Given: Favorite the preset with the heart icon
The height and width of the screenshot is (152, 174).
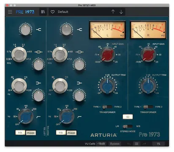Looking at the screenshot, I should 52,12.
